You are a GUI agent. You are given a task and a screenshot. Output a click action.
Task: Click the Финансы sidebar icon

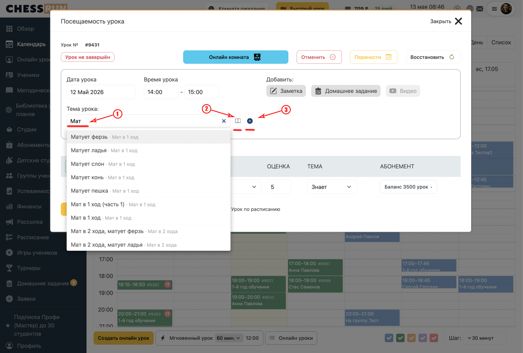[x=9, y=206]
